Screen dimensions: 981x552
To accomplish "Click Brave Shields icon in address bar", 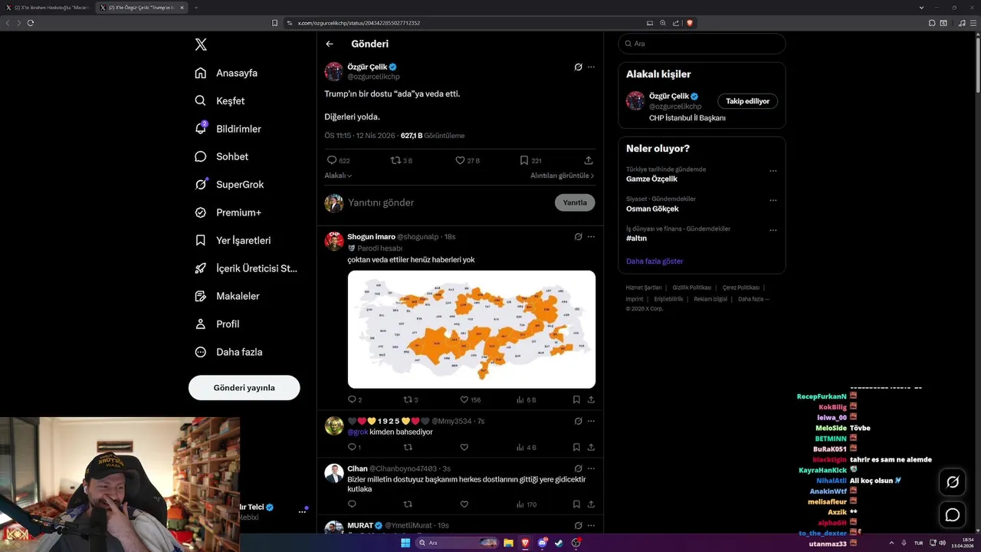I will (x=690, y=23).
